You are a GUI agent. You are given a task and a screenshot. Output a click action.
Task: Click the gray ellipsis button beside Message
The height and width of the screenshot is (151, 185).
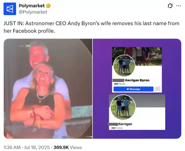click(x=158, y=89)
